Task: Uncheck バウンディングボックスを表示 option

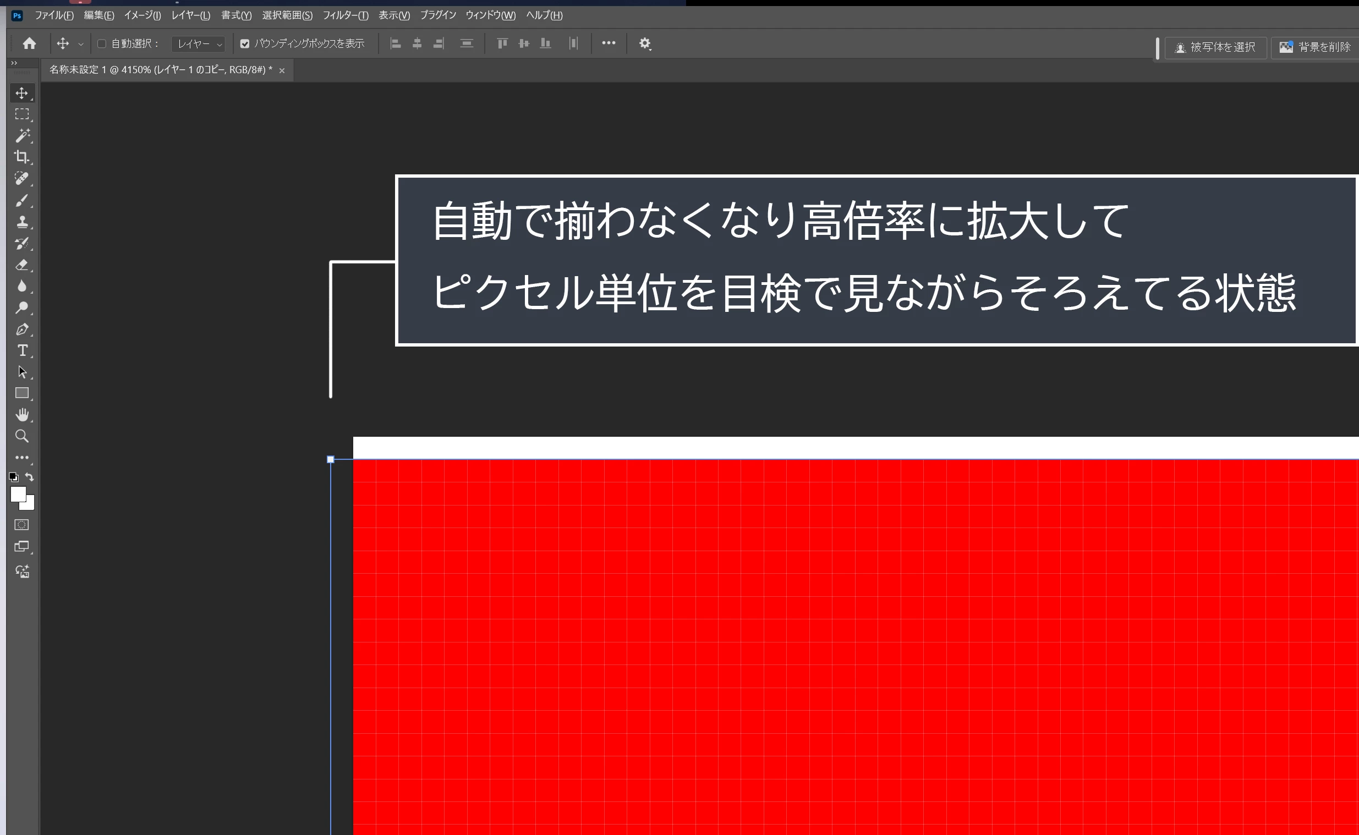Action: pyautogui.click(x=245, y=43)
